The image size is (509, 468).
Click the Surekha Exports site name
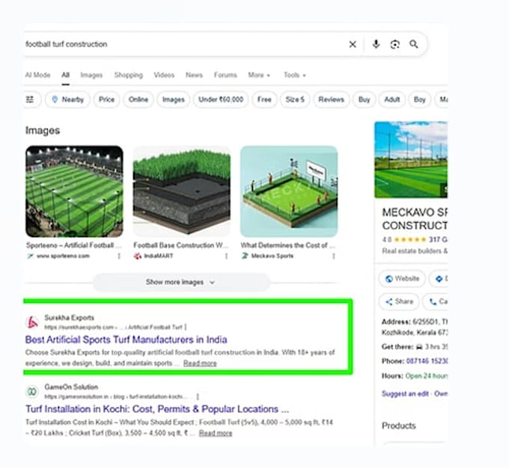click(x=69, y=318)
